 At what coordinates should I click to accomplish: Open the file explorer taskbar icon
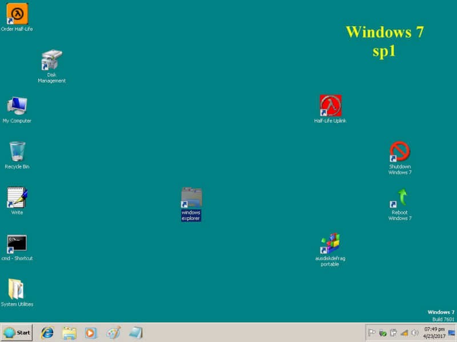coord(69,333)
